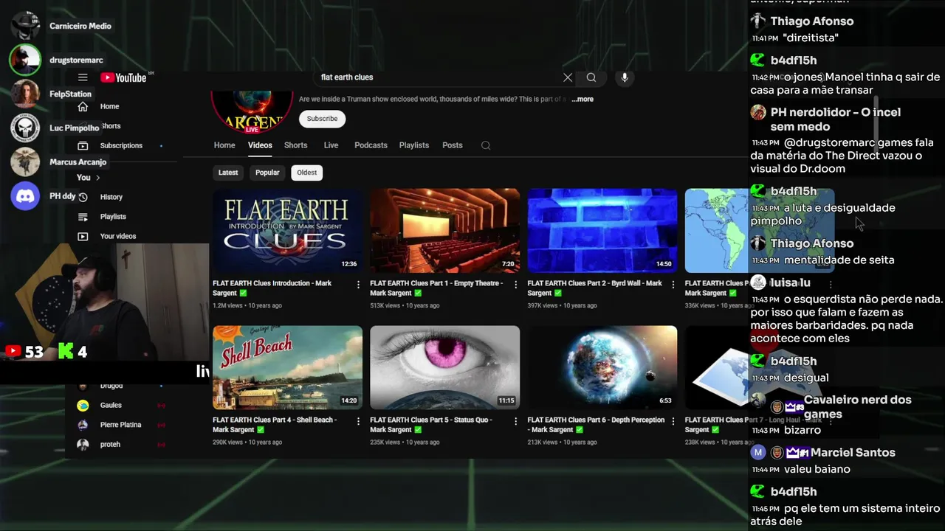Click drugstoremarc avatar in overlay
The image size is (945, 531).
25,60
